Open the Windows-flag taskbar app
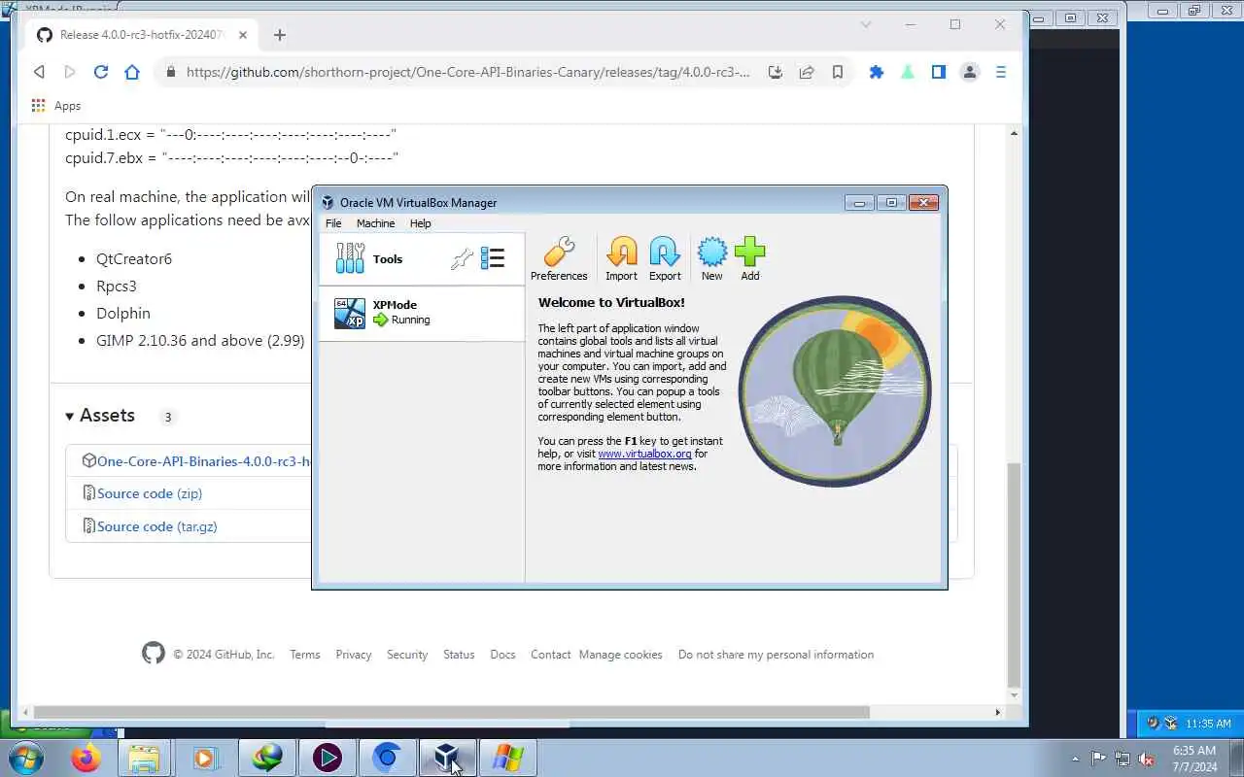 pos(507,758)
